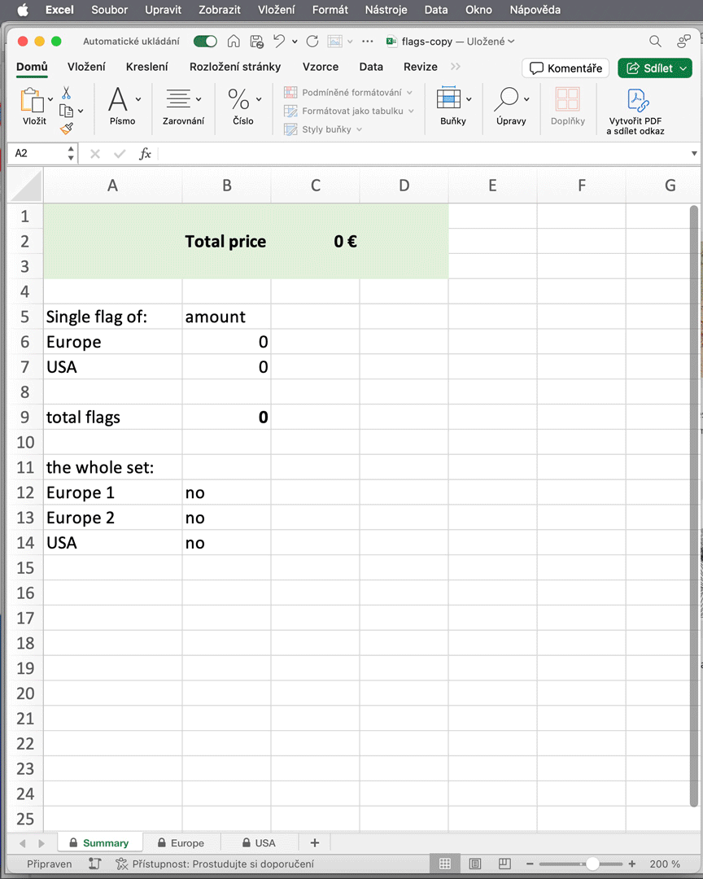The image size is (703, 879).
Task: Click the Vytvořit PDF a sdílet odkaz icon
Action: [x=637, y=101]
